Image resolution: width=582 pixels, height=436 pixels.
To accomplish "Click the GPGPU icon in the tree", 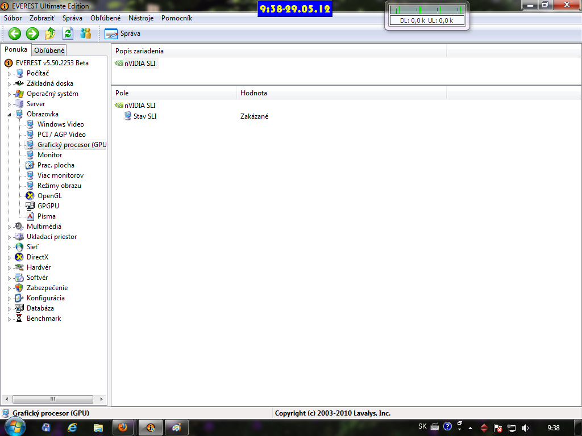I will [30, 206].
